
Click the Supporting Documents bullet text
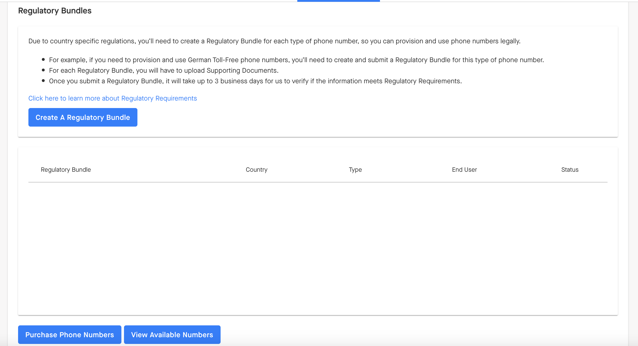click(x=164, y=70)
